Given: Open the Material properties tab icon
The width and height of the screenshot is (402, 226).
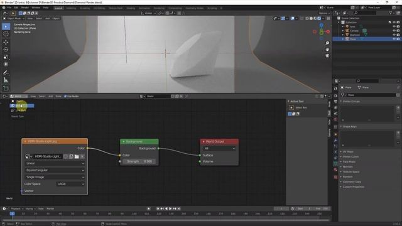Looking at the screenshot, I should 335,169.
